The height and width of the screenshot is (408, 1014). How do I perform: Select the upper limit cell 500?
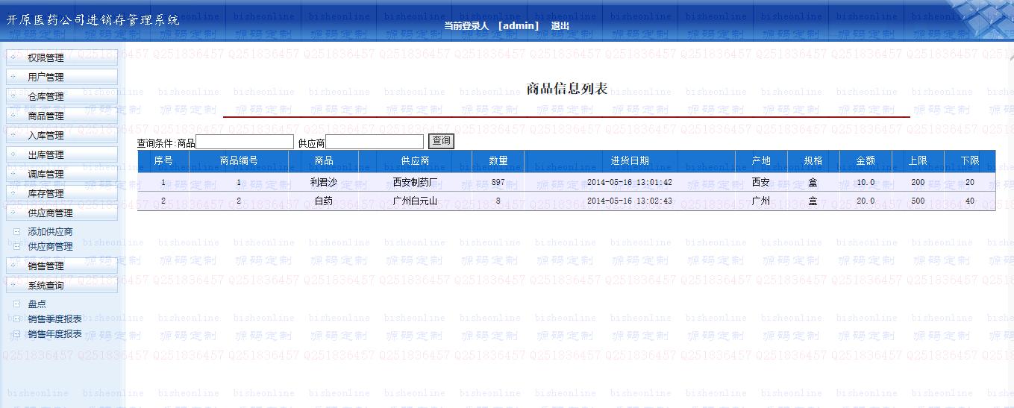[918, 201]
